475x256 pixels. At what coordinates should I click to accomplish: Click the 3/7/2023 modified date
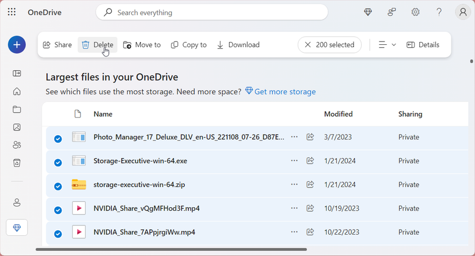point(338,137)
